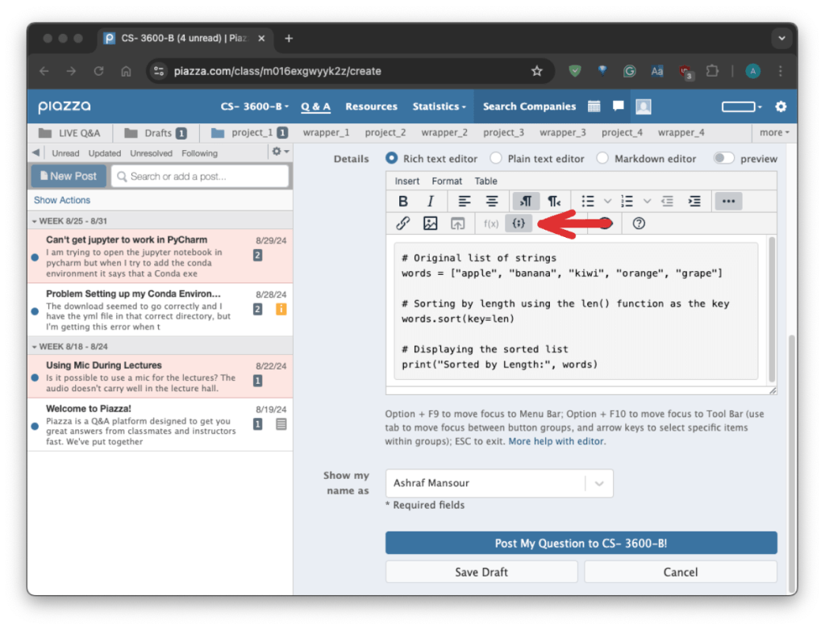Viewport: 825px width, 625px height.
Task: Insert LaTeX formula f(x)
Action: coord(491,223)
